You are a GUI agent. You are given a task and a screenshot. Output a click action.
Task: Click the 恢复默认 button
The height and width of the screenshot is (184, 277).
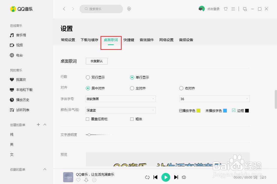pos(96,61)
